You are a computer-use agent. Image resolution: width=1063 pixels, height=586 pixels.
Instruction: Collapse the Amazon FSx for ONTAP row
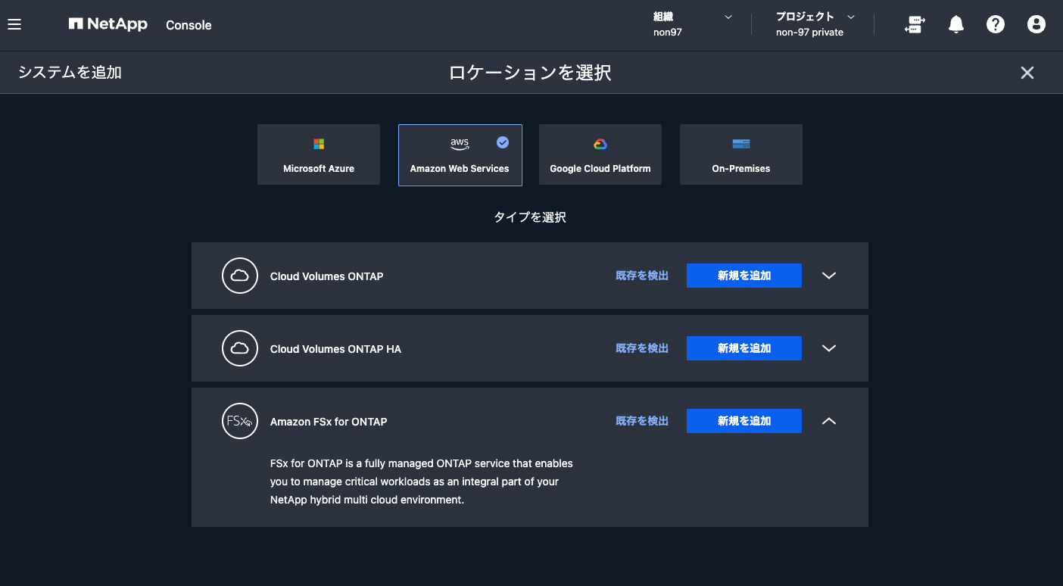tap(829, 421)
